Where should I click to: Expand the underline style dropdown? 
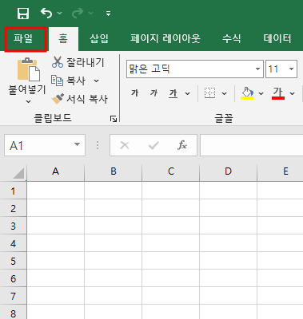[x=187, y=93]
